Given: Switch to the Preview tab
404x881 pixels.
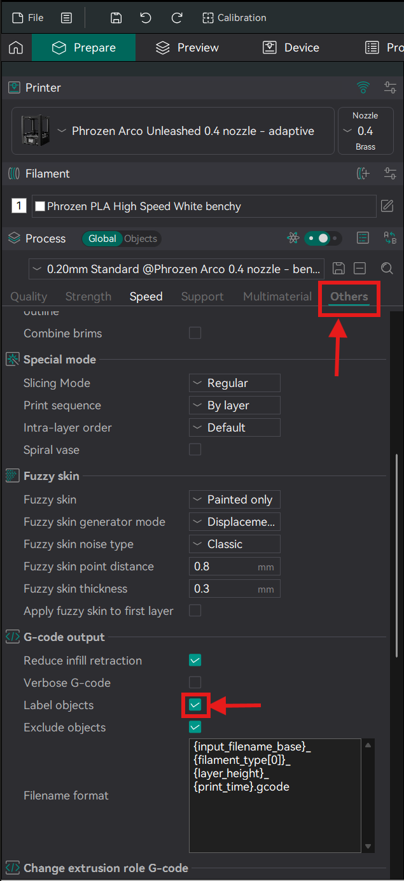Looking at the screenshot, I should click(187, 48).
